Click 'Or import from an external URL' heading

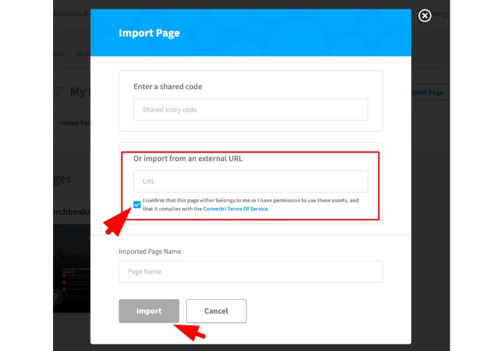[x=188, y=158]
